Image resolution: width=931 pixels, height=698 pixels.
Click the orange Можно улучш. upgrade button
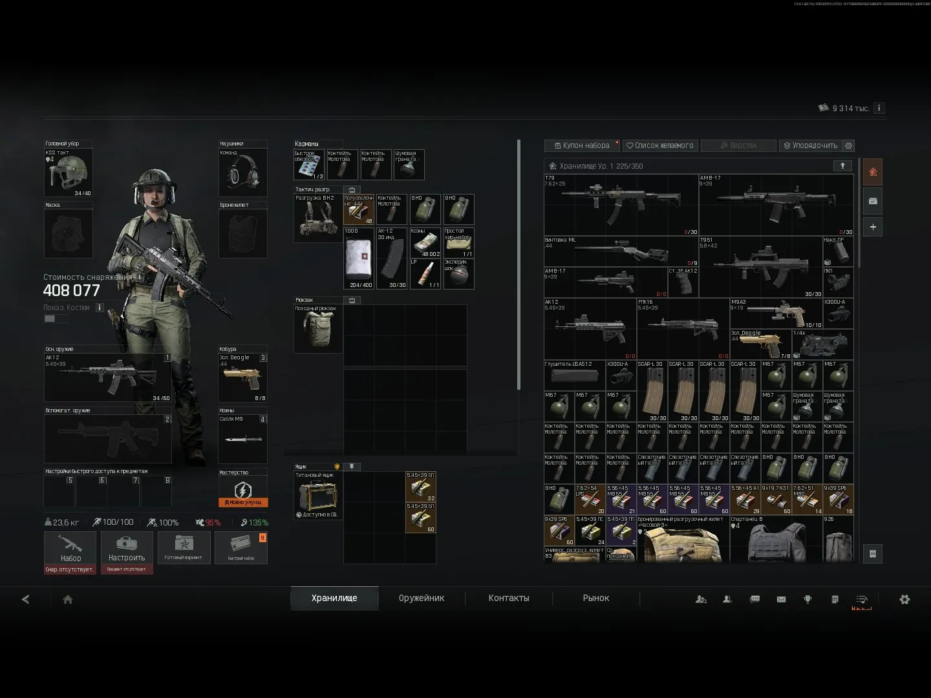point(243,502)
